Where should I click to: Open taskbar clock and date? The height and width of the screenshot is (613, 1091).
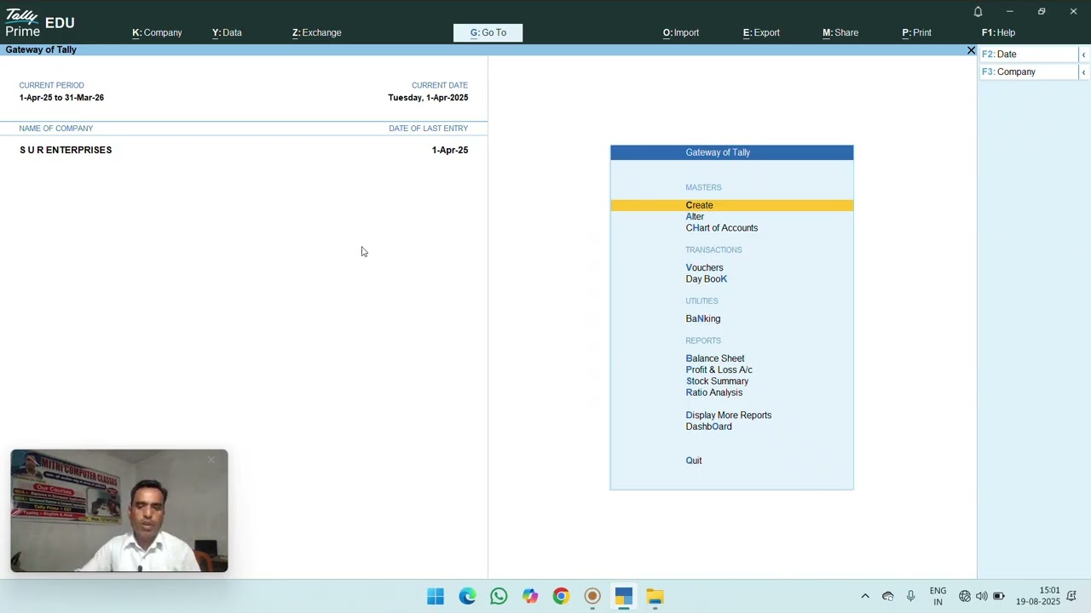pos(1037,596)
